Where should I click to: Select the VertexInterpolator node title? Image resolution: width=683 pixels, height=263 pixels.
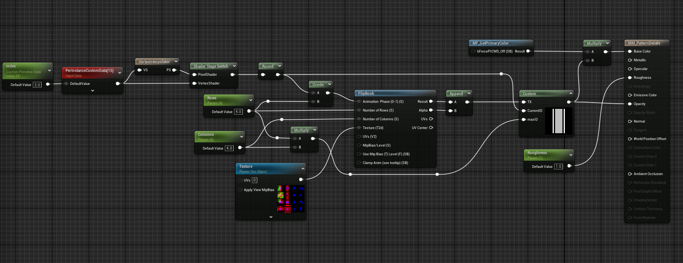154,62
